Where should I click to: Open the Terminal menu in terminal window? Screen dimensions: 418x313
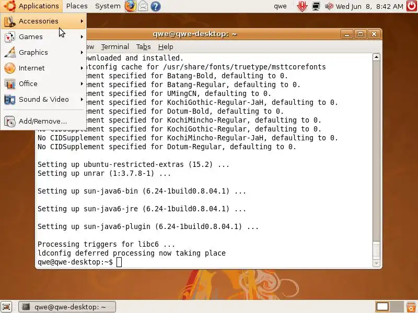click(115, 47)
